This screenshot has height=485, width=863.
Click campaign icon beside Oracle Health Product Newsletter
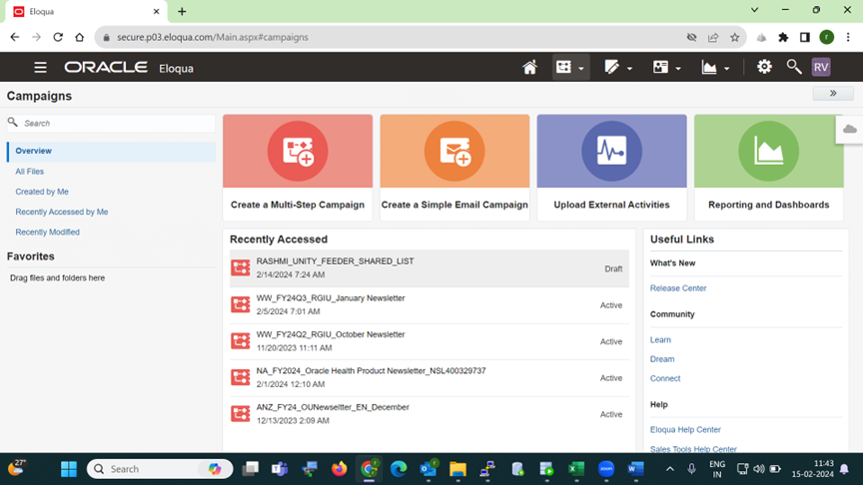pos(240,377)
